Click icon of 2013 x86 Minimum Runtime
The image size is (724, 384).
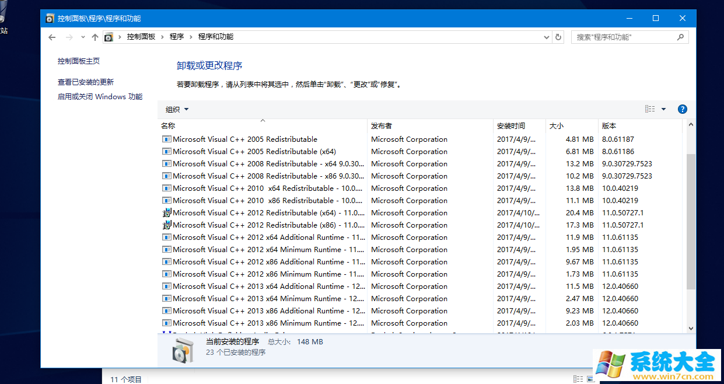167,323
